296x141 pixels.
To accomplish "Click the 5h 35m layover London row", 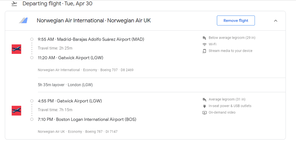I will [x=65, y=85].
